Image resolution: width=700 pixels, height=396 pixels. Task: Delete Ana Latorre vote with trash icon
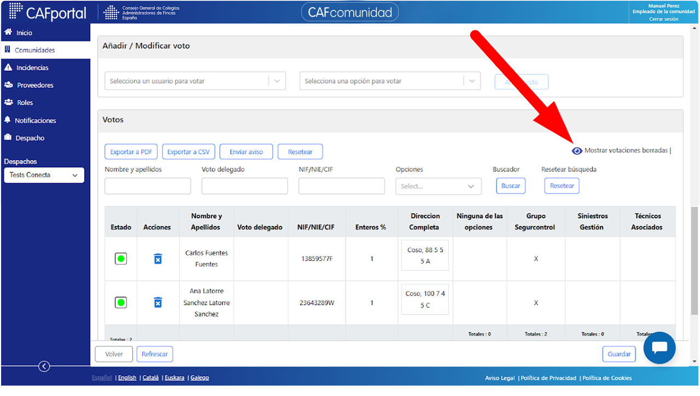coord(158,302)
